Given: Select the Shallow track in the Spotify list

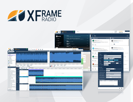Looking at the screenshot, I should coord(77,36).
